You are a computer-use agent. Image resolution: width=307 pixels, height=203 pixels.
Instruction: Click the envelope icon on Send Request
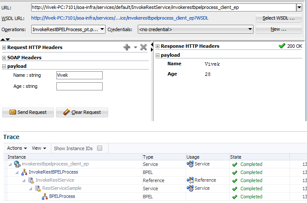12,112
